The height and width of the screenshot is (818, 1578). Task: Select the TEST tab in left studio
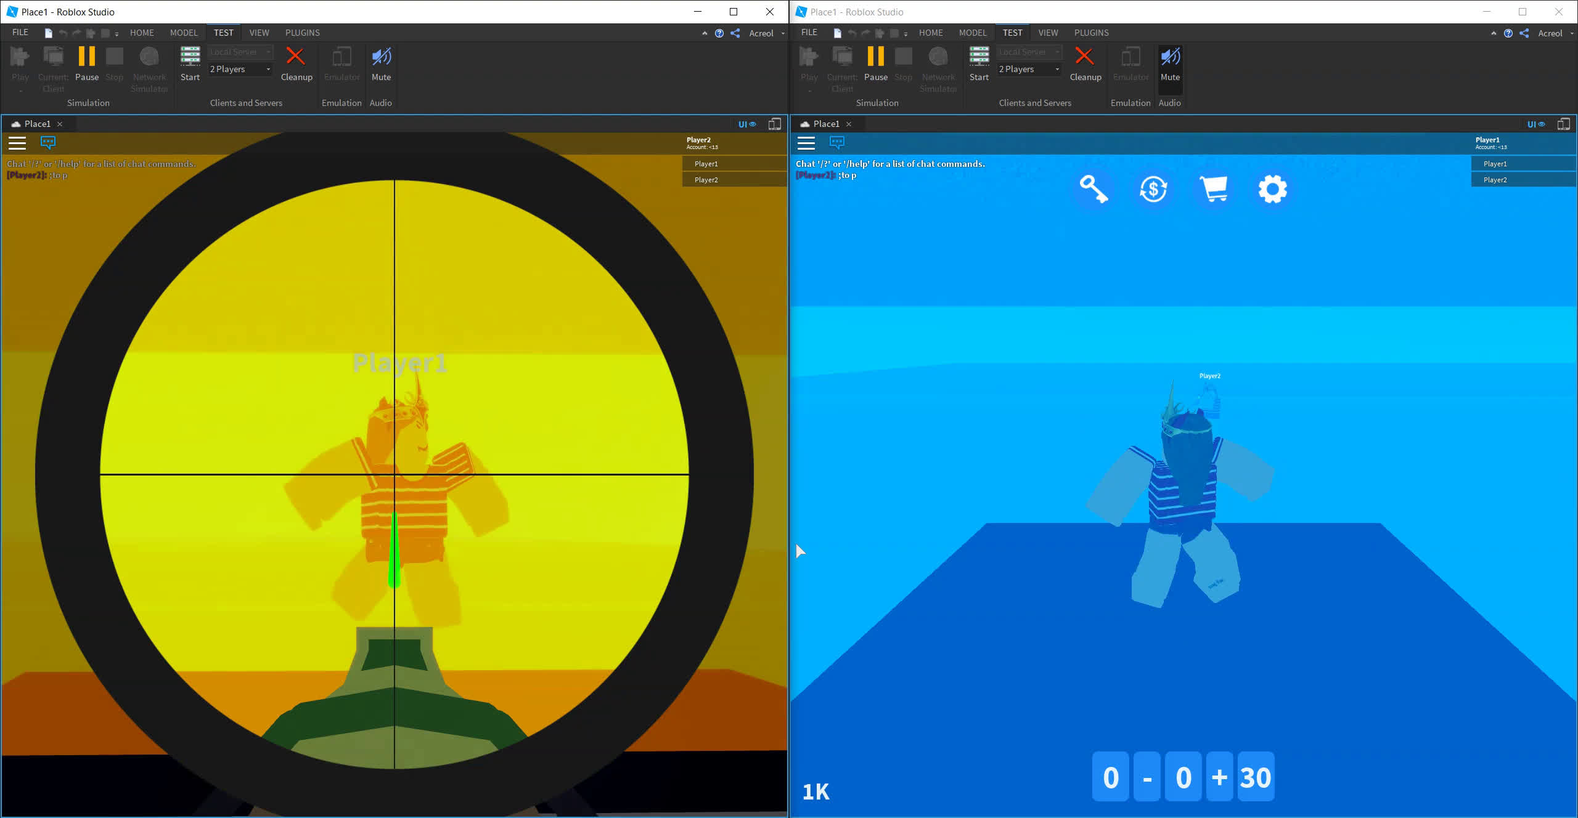pyautogui.click(x=223, y=33)
